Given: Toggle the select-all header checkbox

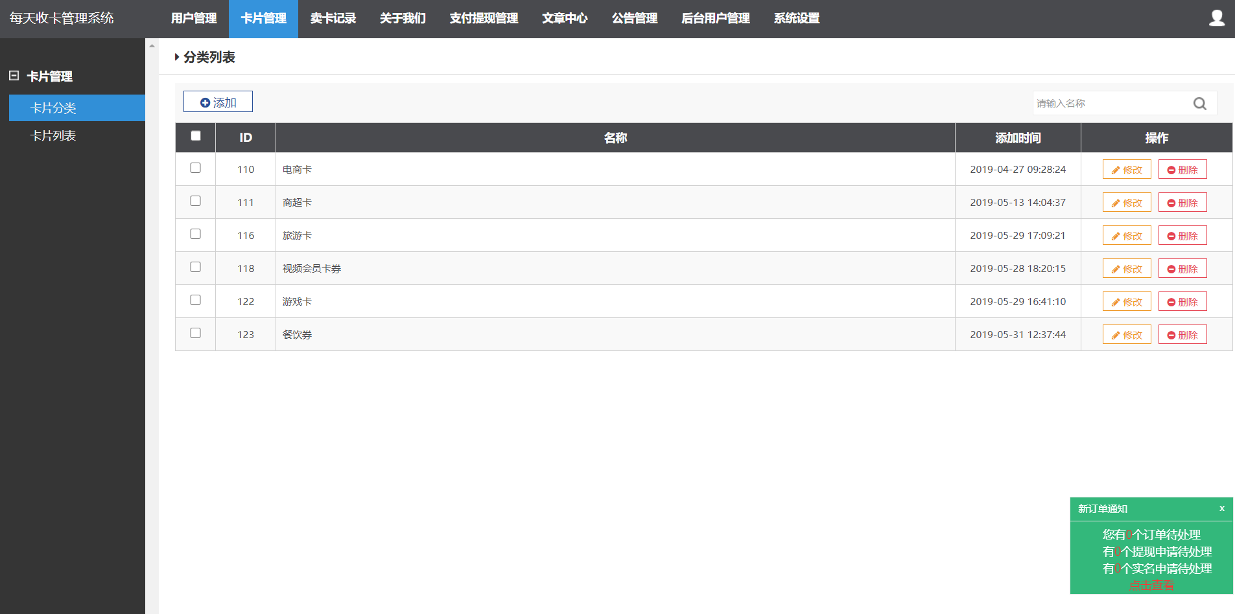Looking at the screenshot, I should (x=196, y=136).
